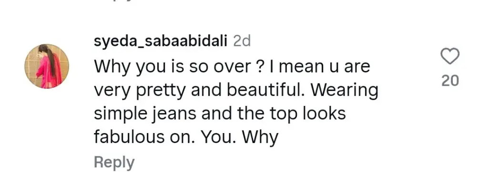Like the comment with the heart icon
488x186 pixels.
[450, 56]
